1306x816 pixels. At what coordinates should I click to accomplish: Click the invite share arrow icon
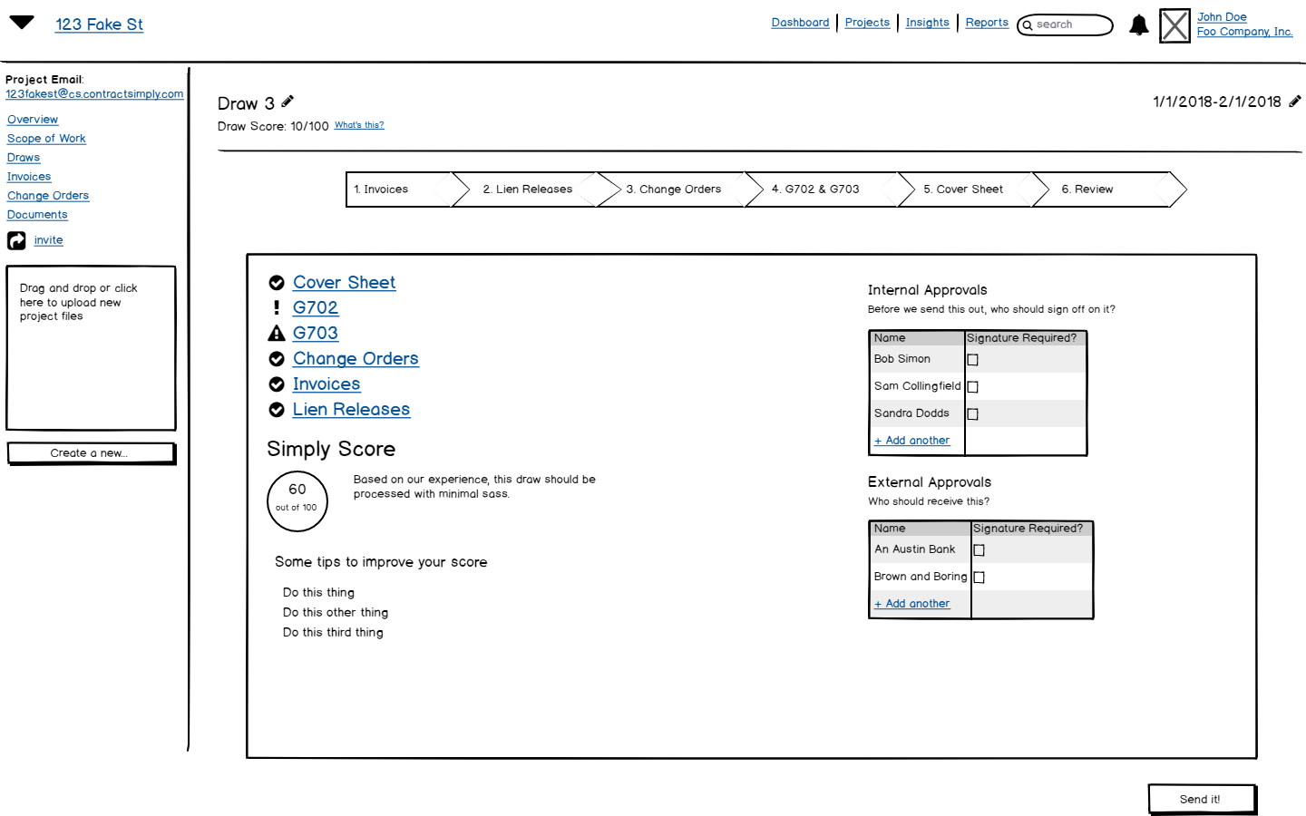16,240
